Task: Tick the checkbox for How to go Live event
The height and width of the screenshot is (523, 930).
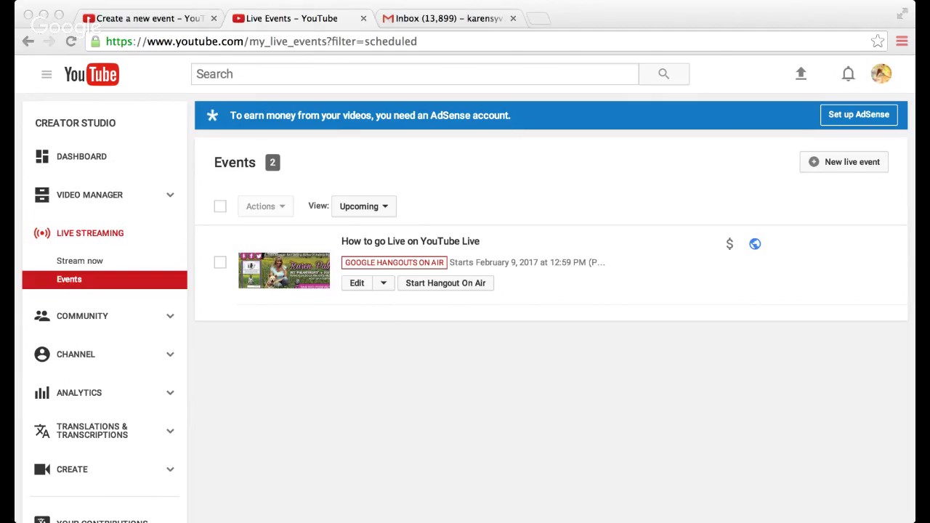Action: [x=220, y=262]
